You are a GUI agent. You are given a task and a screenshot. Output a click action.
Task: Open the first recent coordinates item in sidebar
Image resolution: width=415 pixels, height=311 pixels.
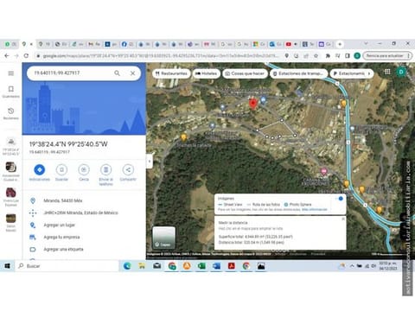pyautogui.click(x=11, y=147)
